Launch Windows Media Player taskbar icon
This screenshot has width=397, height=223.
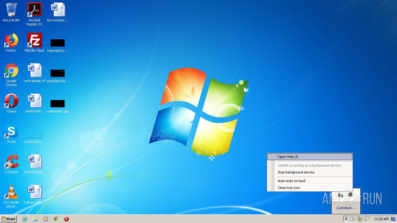pyautogui.click(x=46, y=219)
